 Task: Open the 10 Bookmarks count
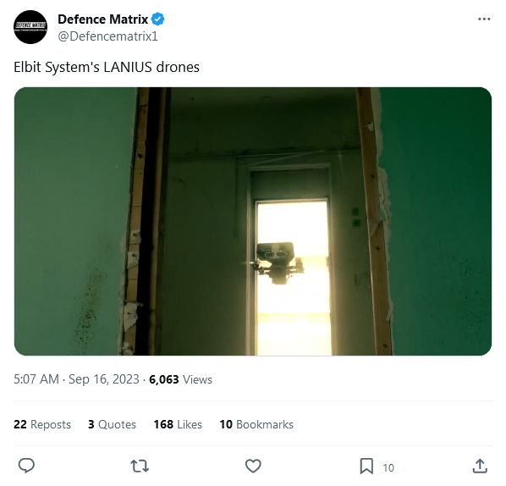pos(256,424)
